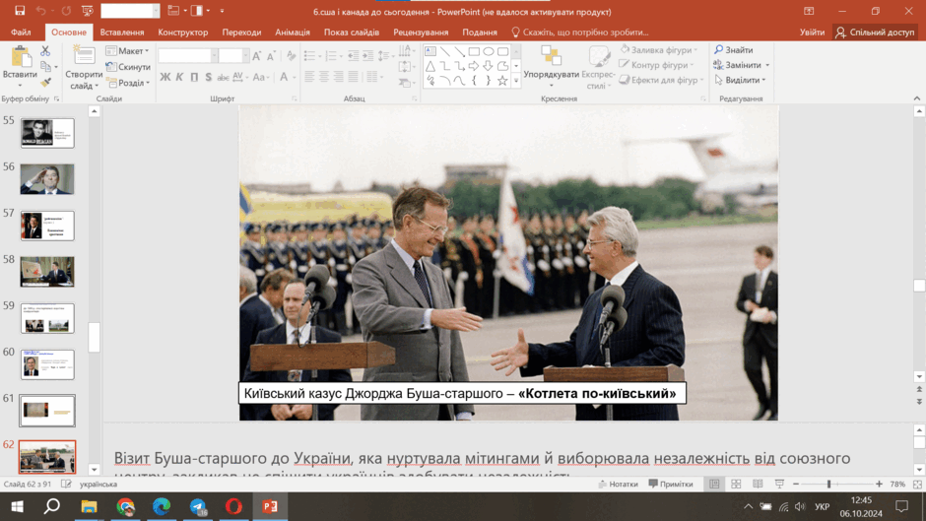The width and height of the screenshot is (926, 521).
Task: Toggle text shadow S
Action: coord(209,77)
